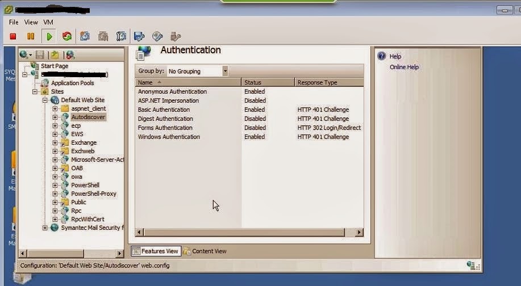The image size is (521, 286).
Task: Click the authentication list scroll left arrow
Action: (x=140, y=232)
